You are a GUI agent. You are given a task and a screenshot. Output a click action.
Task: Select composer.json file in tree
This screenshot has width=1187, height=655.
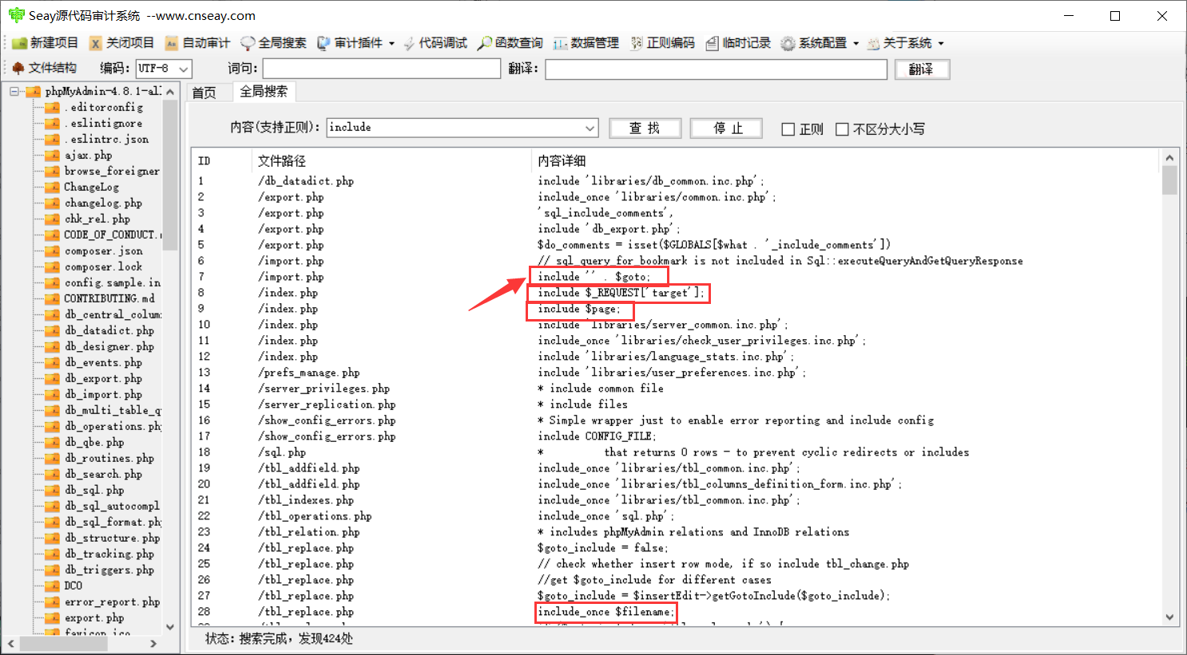104,251
